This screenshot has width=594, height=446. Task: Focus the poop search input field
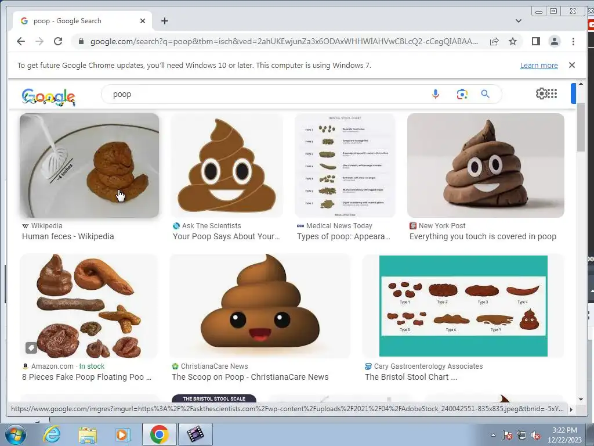(x=265, y=94)
